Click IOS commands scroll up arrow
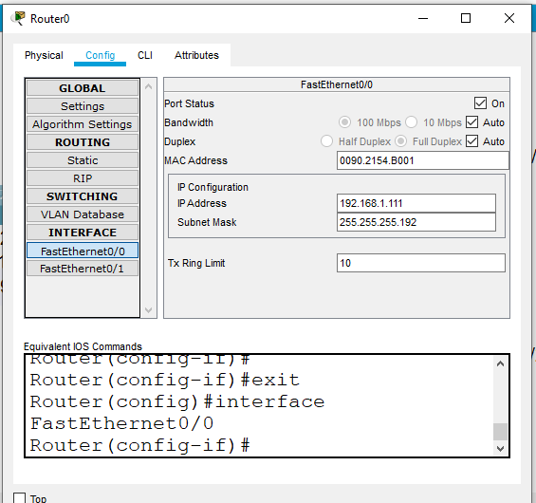536x503 pixels. (x=501, y=363)
